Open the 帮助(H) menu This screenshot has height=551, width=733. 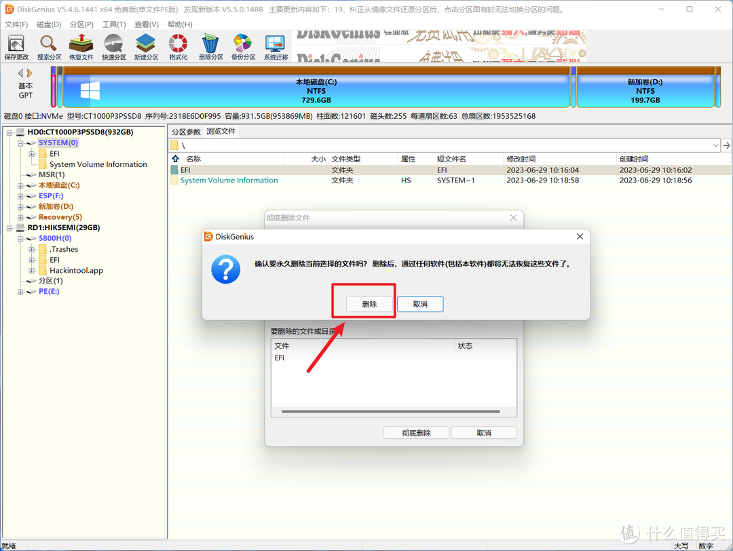click(x=179, y=24)
